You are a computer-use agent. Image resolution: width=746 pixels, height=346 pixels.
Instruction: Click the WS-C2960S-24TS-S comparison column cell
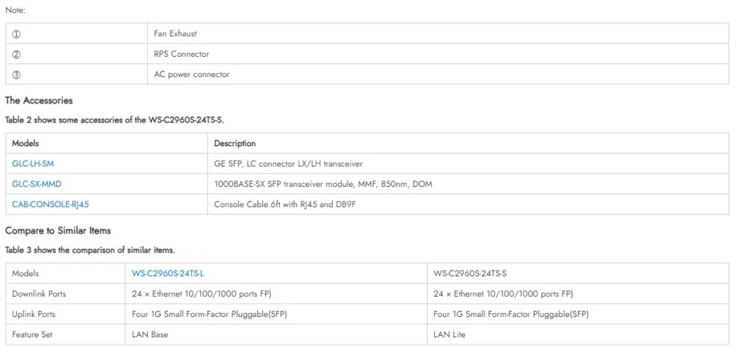[x=469, y=273]
